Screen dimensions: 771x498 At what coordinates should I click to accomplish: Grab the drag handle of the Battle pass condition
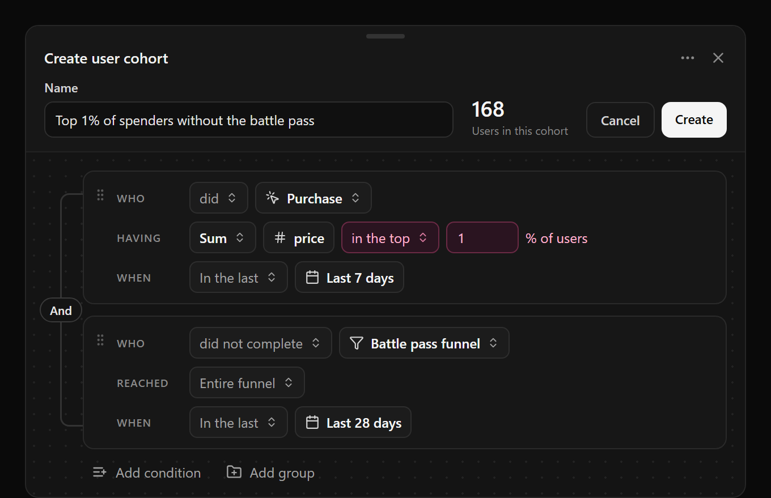coord(100,340)
